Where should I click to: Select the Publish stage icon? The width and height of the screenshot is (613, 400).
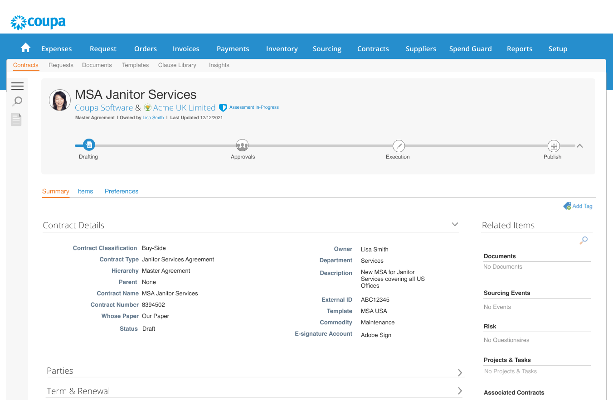click(x=554, y=146)
